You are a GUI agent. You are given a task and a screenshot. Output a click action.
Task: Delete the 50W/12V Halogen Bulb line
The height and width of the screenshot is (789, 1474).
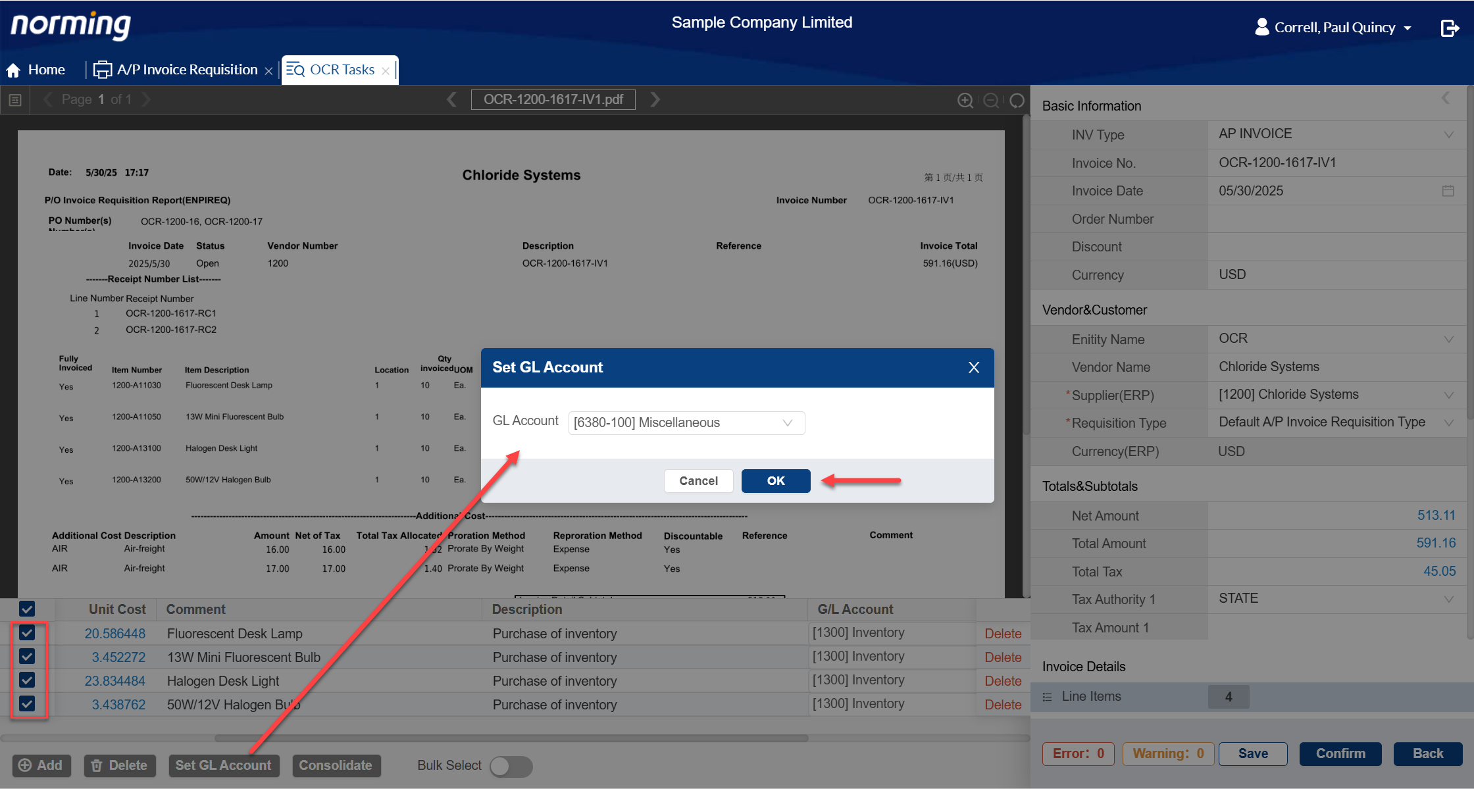(x=1003, y=705)
